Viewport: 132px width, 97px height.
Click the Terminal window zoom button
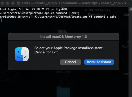[13, 3]
